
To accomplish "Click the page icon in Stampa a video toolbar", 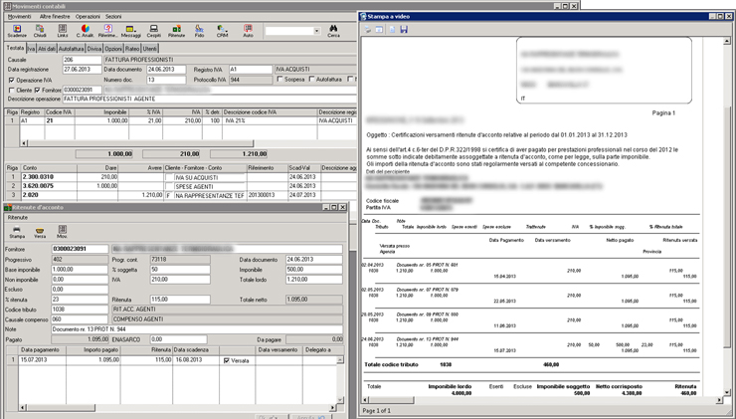I will (x=393, y=29).
